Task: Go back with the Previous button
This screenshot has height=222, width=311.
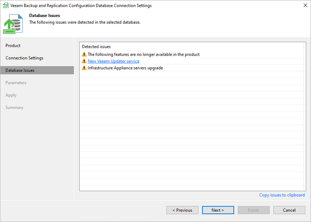Action: coord(182,210)
